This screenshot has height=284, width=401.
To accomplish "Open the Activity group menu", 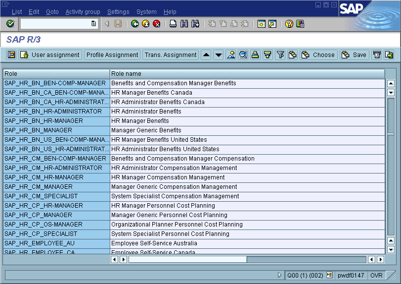I will click(x=83, y=12).
